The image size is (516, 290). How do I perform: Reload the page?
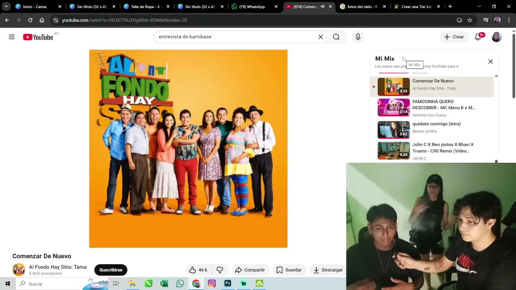click(x=30, y=20)
